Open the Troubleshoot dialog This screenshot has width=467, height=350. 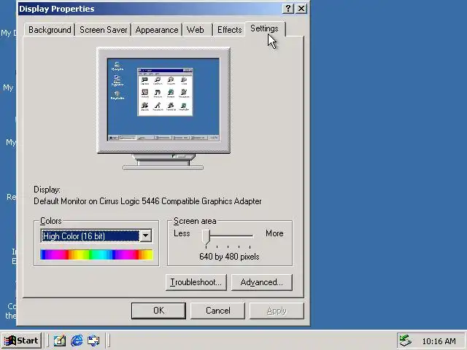(x=196, y=282)
